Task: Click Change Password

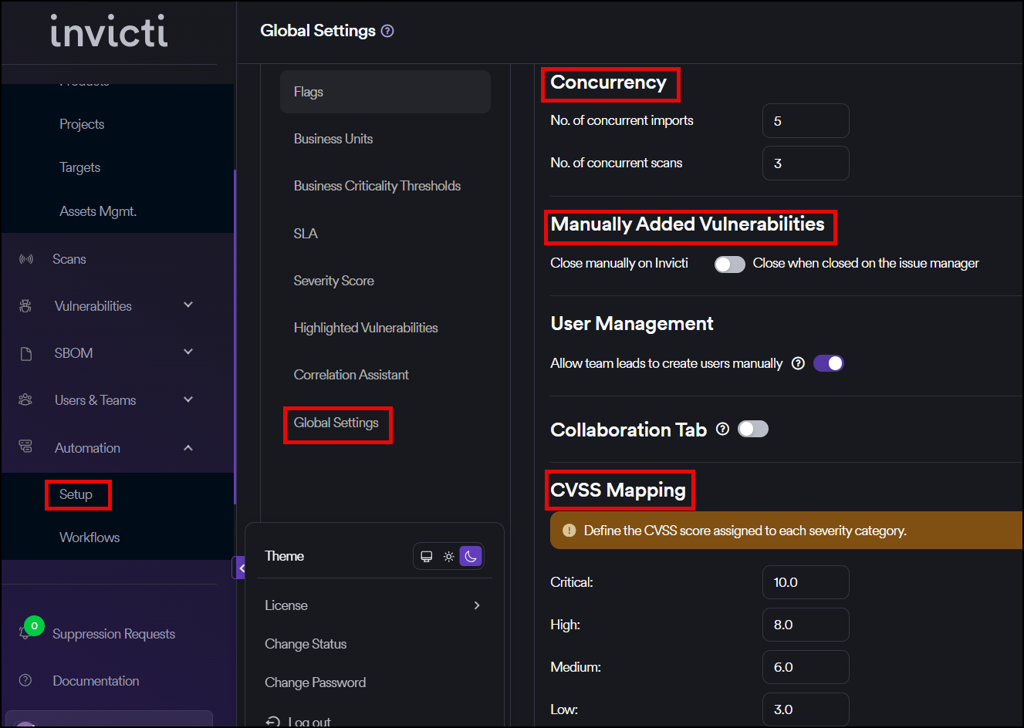Action: [x=315, y=682]
